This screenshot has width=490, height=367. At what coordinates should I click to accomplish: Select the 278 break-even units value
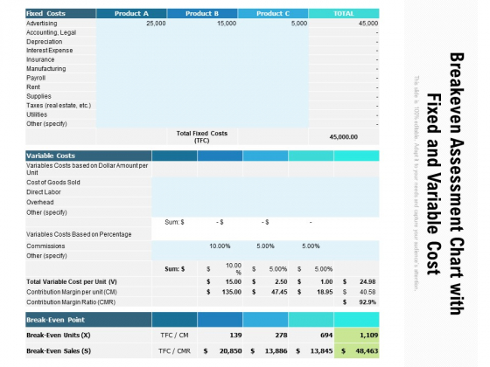point(281,336)
